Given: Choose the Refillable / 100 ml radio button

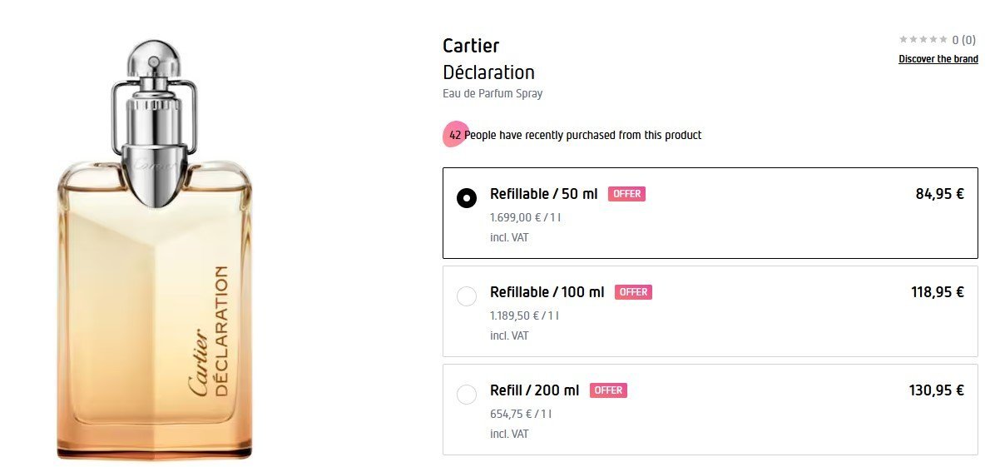Looking at the screenshot, I should pos(467,296).
